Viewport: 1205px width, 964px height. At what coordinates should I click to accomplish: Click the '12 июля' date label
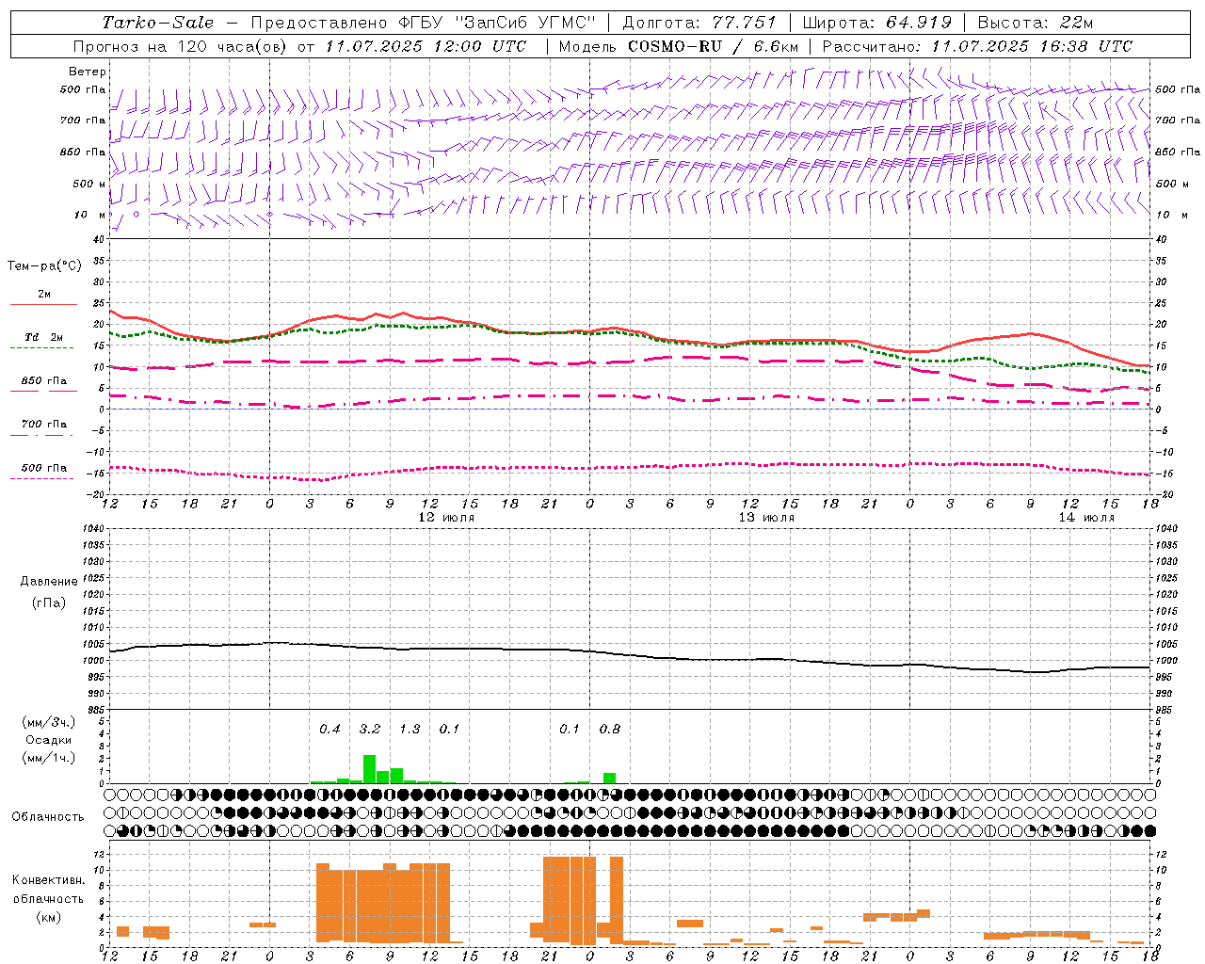[446, 518]
